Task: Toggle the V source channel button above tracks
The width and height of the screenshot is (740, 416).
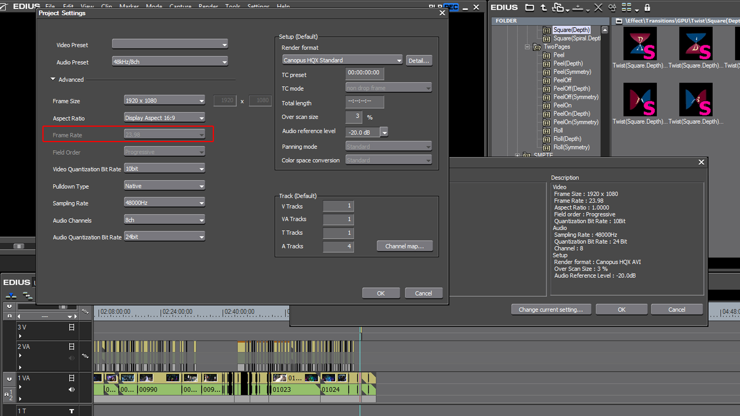Action: click(x=9, y=307)
